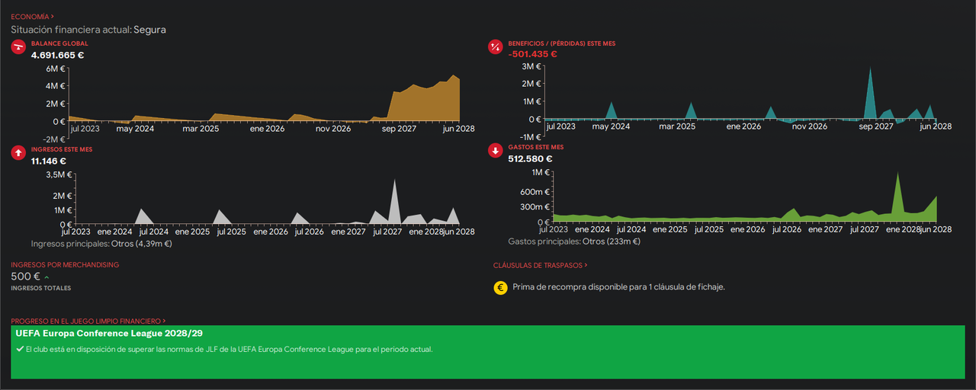Click the Gastos este mes green chart
The width and height of the screenshot is (976, 390).
pyautogui.click(x=745, y=197)
